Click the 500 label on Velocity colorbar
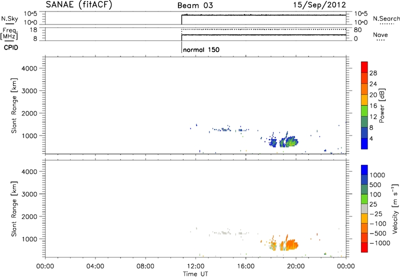The width and height of the screenshot is (400, 277). (375, 185)
